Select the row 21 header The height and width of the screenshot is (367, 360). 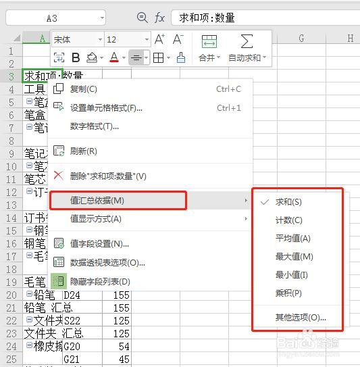click(x=11, y=308)
